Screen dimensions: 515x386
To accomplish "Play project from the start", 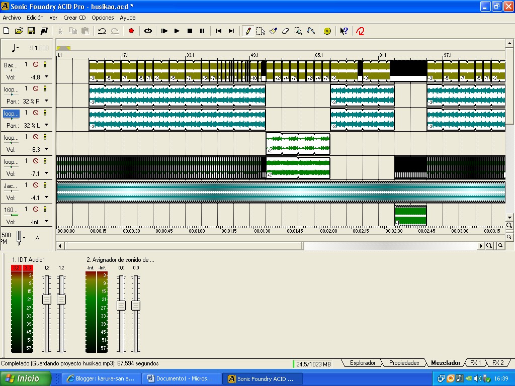I will click(x=164, y=31).
